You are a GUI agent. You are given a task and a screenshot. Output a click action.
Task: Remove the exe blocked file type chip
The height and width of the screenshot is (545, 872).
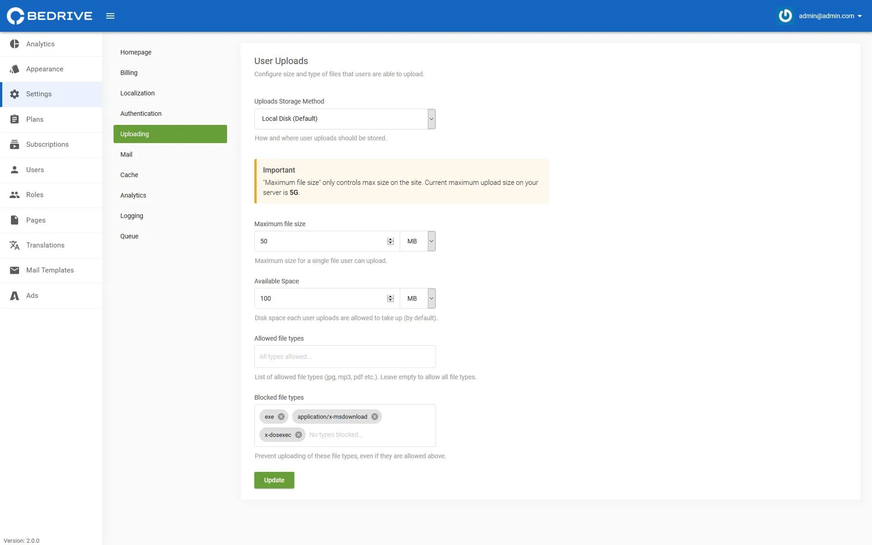point(281,417)
